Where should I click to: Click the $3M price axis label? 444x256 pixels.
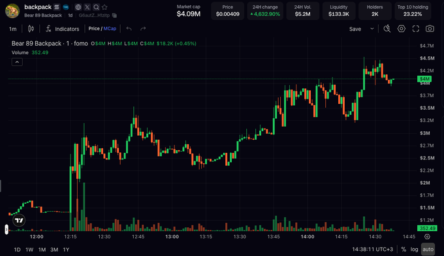tap(425, 133)
